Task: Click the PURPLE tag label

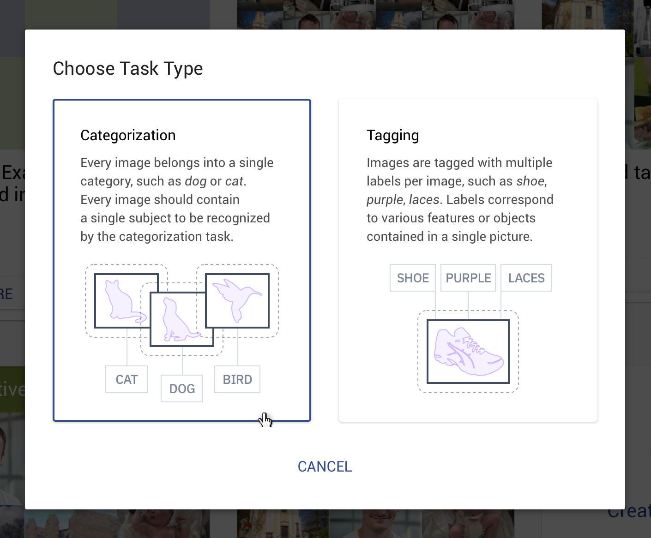Action: (x=468, y=278)
